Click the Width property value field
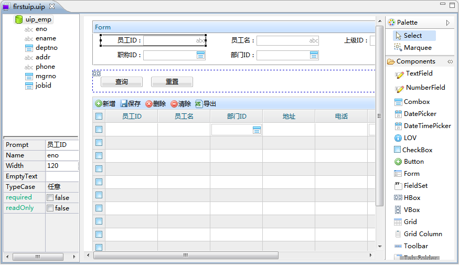 62,166
